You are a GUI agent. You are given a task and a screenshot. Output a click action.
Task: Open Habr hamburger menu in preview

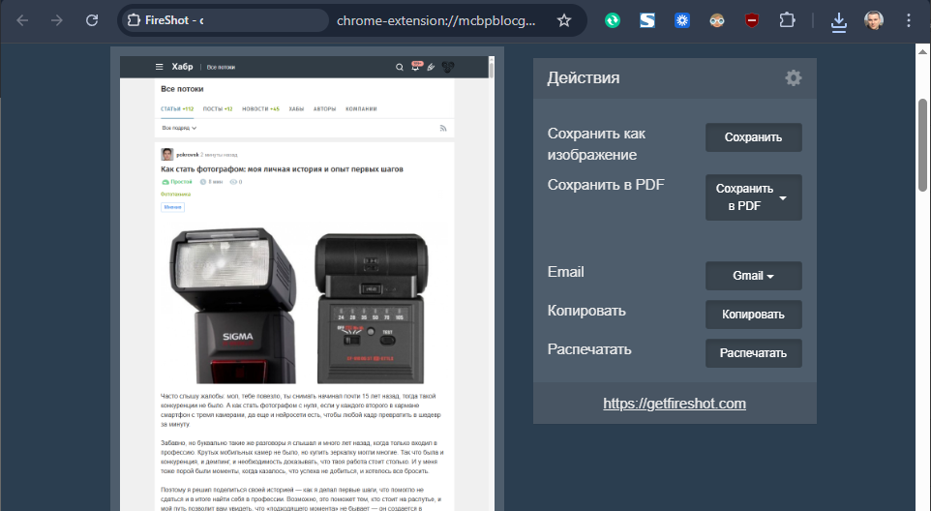pos(159,67)
